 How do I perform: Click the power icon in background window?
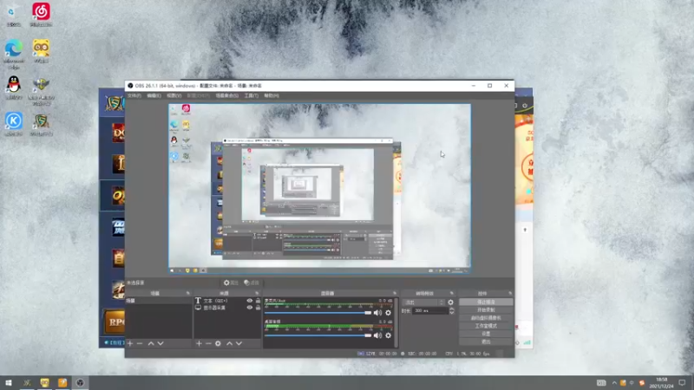pyautogui.click(x=525, y=106)
